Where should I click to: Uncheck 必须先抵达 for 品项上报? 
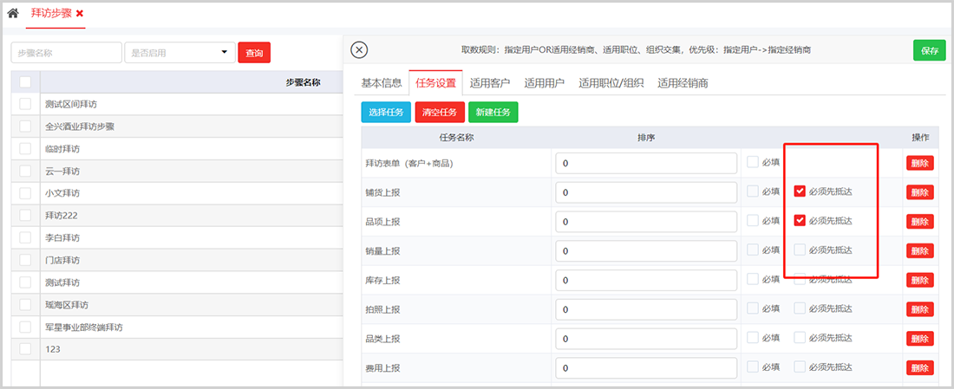(800, 220)
